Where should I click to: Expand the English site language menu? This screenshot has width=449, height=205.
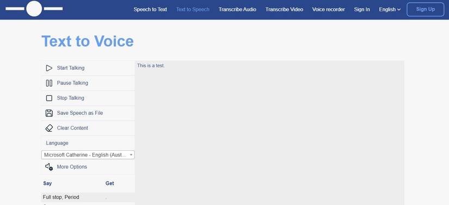[x=390, y=9]
